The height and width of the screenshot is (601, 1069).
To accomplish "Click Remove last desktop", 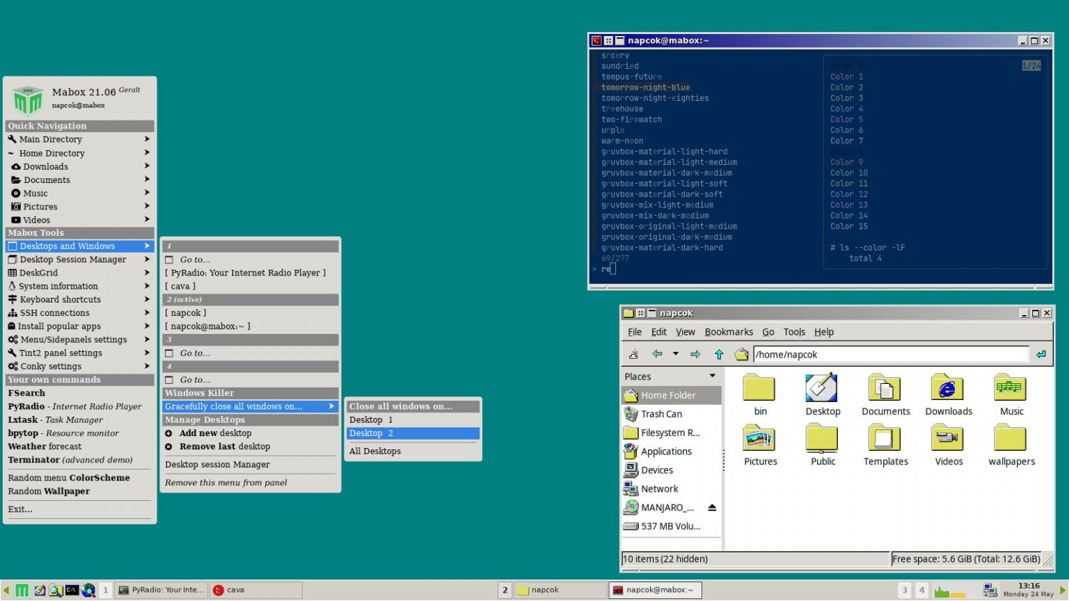I will pos(218,446).
